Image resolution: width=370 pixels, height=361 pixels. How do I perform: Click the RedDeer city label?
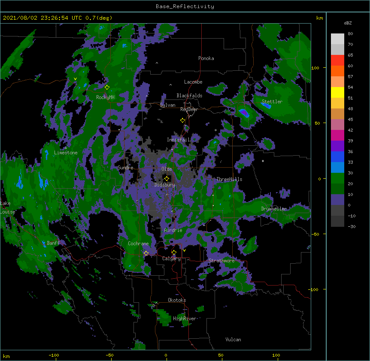tap(189, 109)
